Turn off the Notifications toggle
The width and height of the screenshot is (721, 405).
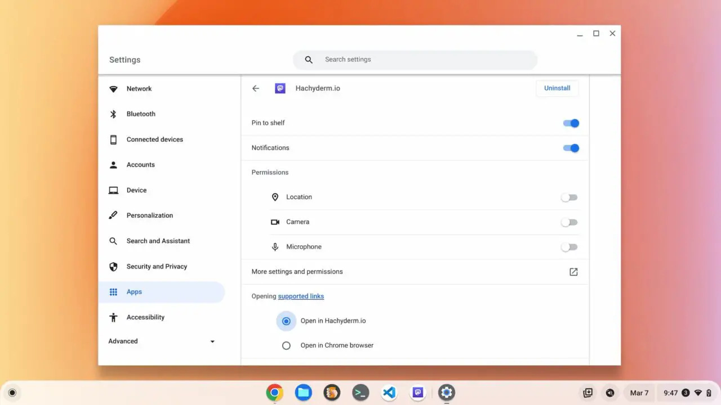coord(571,148)
